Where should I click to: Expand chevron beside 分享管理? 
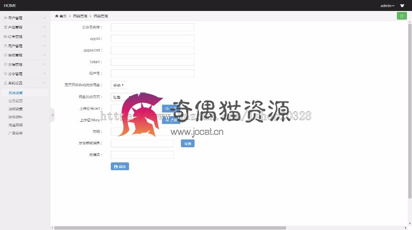tap(44, 74)
